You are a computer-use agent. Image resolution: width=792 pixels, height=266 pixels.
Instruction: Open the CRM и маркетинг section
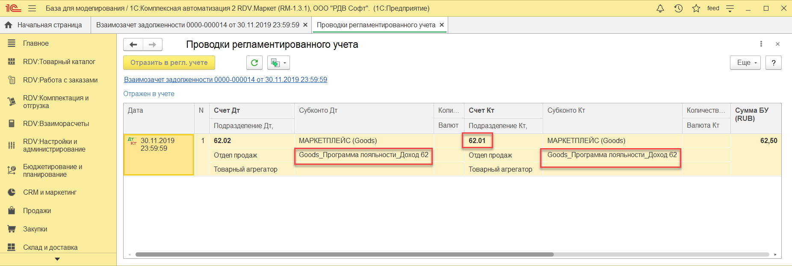tap(50, 192)
